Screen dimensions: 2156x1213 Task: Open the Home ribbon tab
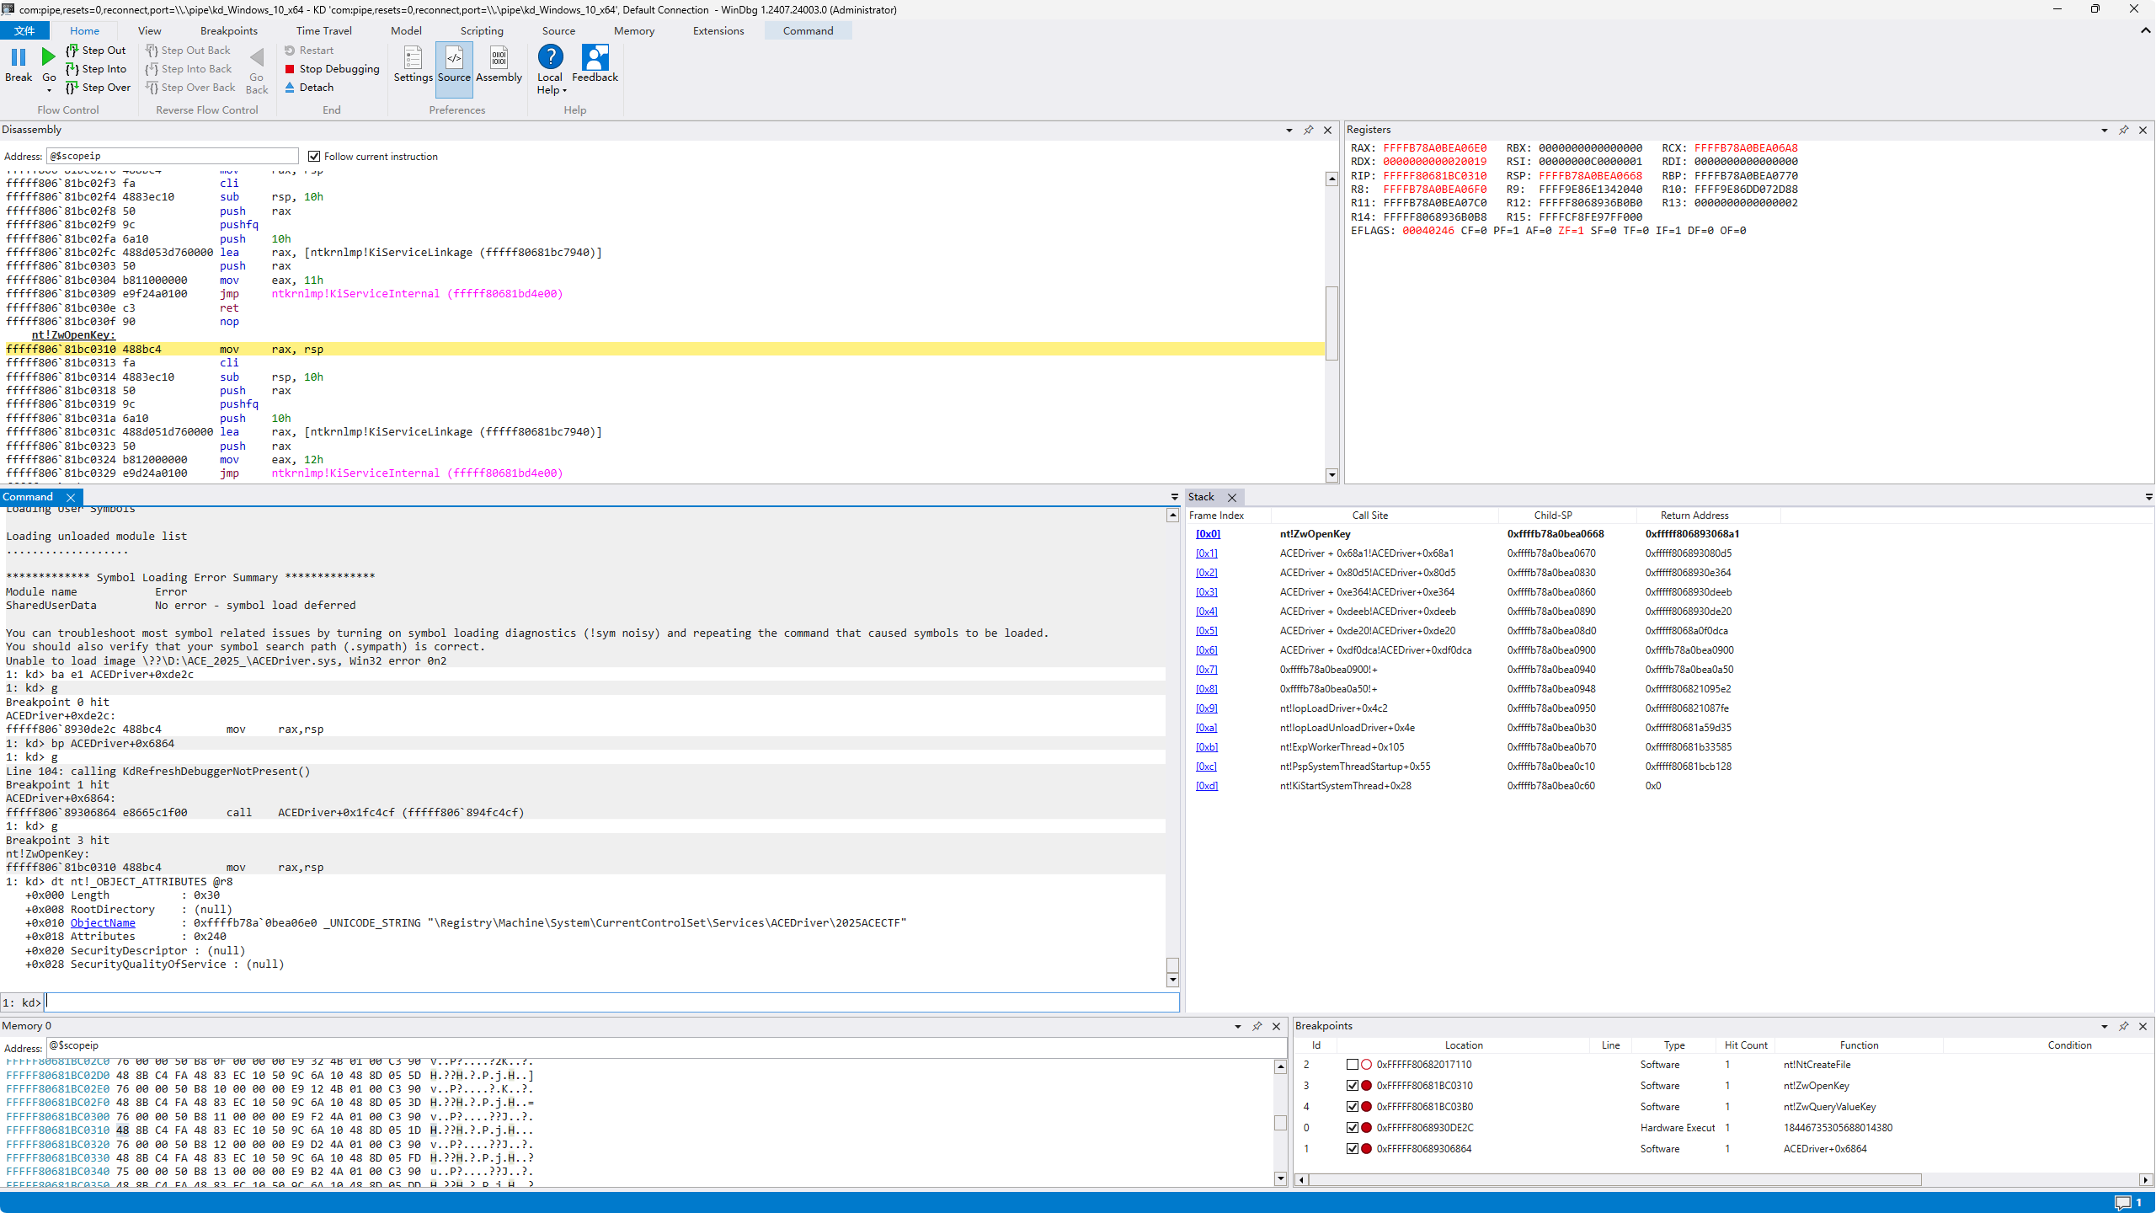(x=84, y=31)
